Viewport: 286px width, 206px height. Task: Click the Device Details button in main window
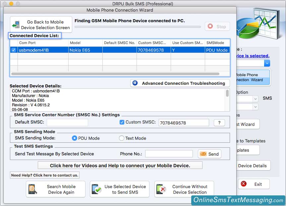click(x=253, y=166)
